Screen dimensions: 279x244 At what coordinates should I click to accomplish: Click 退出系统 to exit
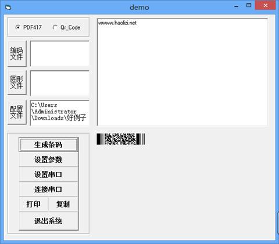(x=48, y=221)
